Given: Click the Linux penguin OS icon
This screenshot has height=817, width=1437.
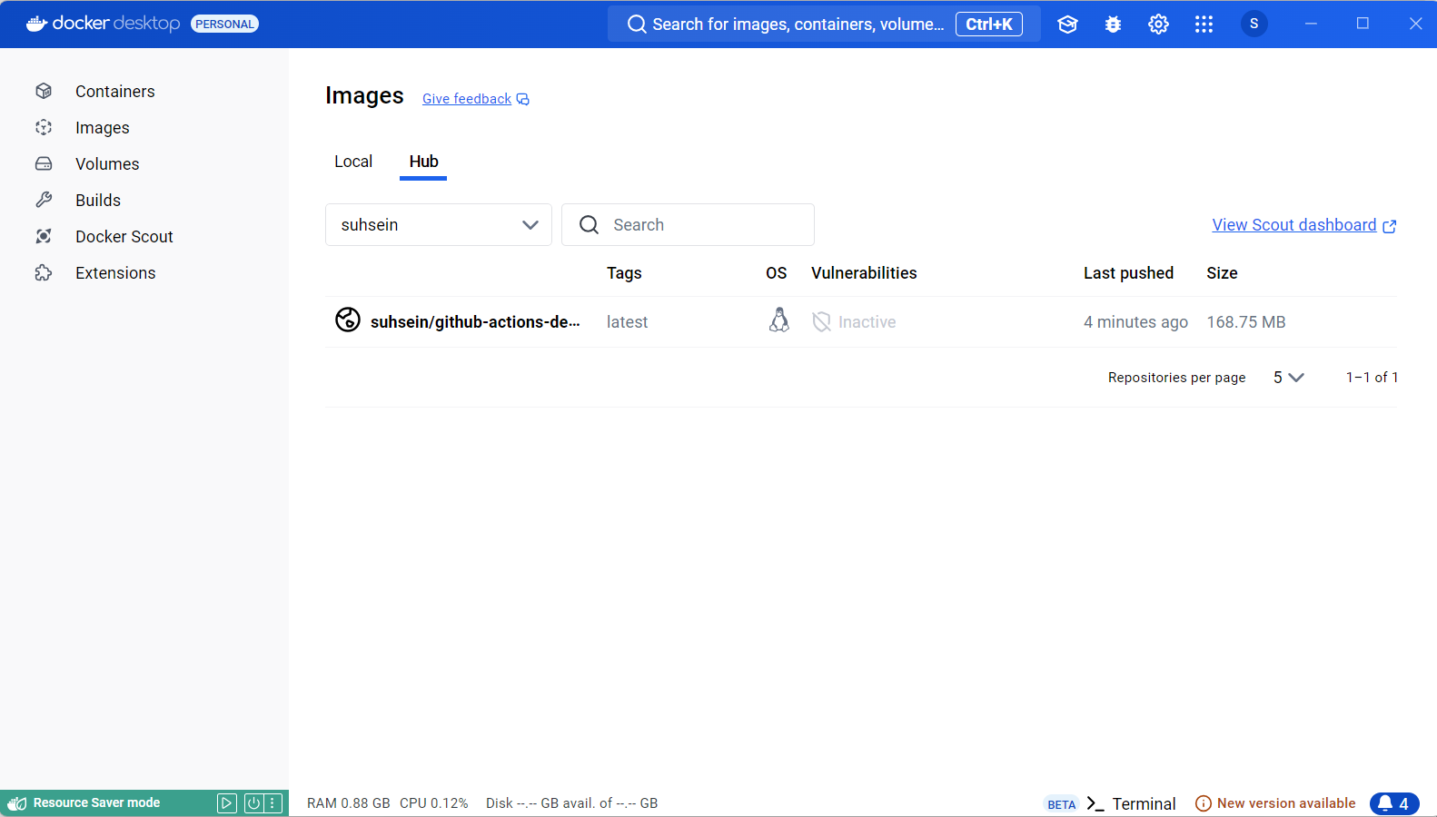Looking at the screenshot, I should pyautogui.click(x=778, y=320).
